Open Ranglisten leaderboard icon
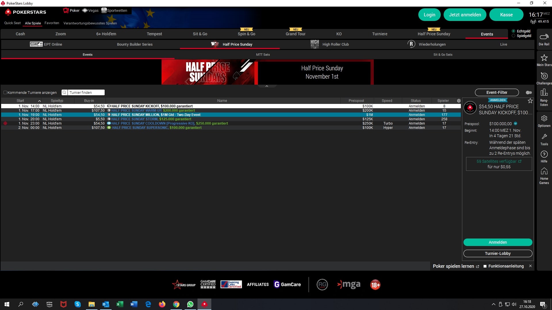The image size is (552, 310). (544, 93)
